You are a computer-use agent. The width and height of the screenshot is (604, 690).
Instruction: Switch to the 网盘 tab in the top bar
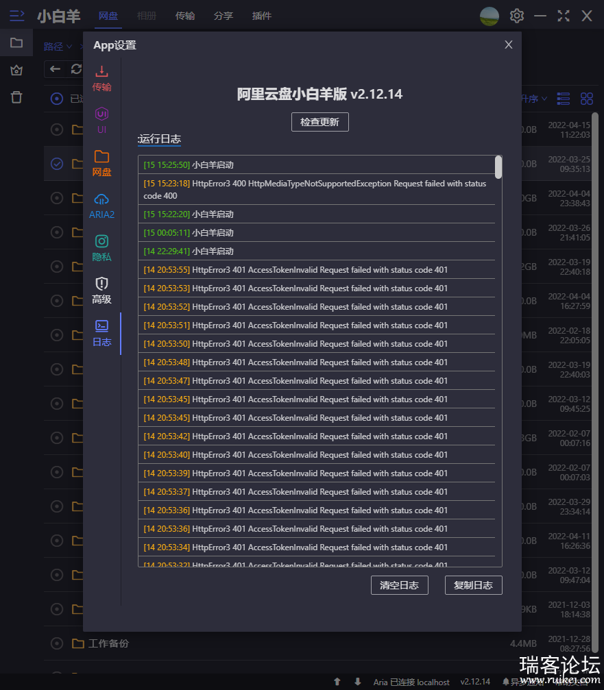tap(108, 16)
